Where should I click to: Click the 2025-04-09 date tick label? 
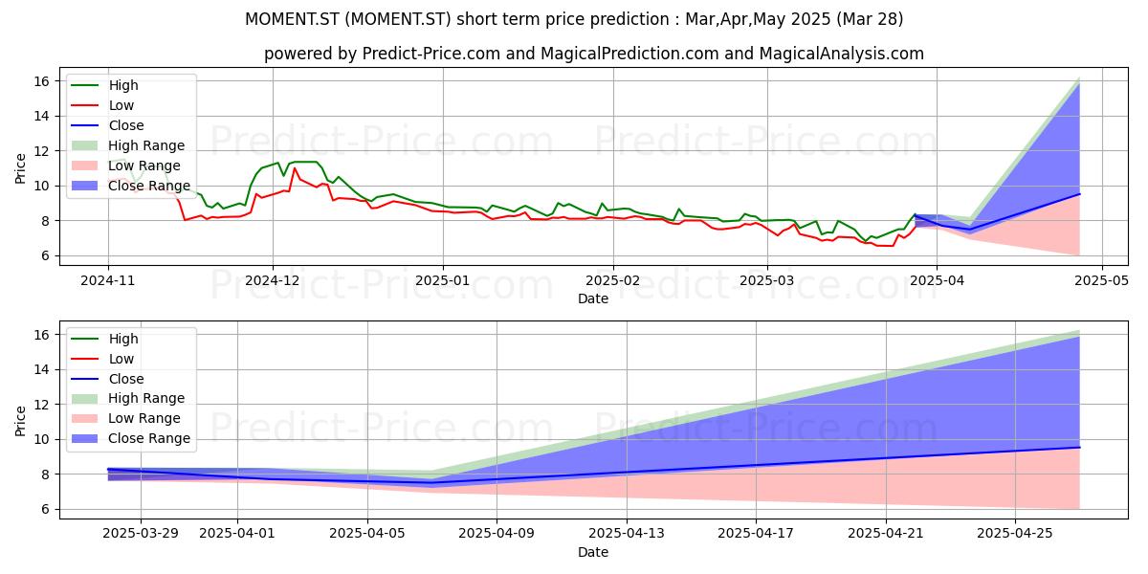pos(497,535)
